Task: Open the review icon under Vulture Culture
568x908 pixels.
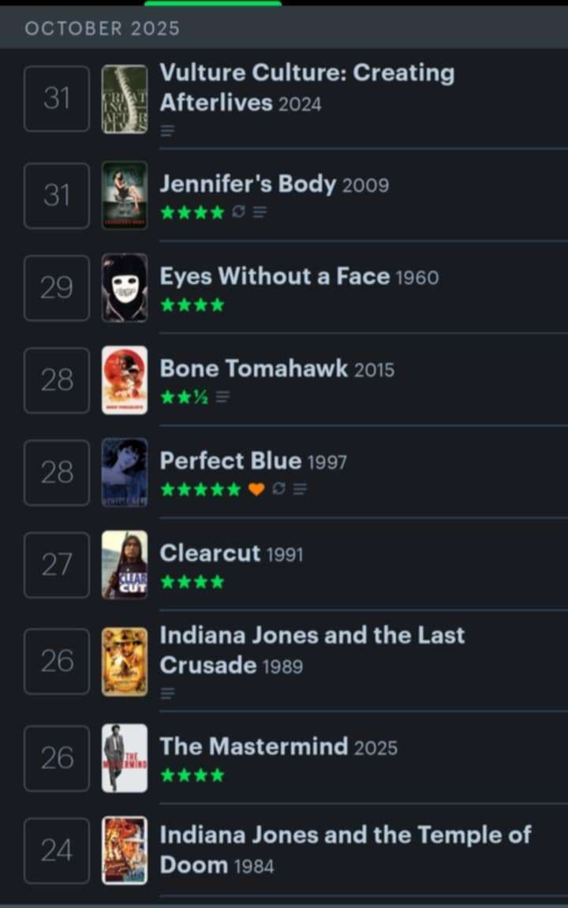Action: coord(168,131)
